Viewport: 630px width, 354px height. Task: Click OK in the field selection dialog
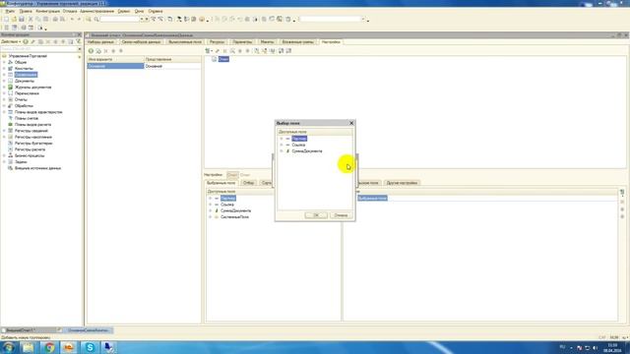point(316,215)
